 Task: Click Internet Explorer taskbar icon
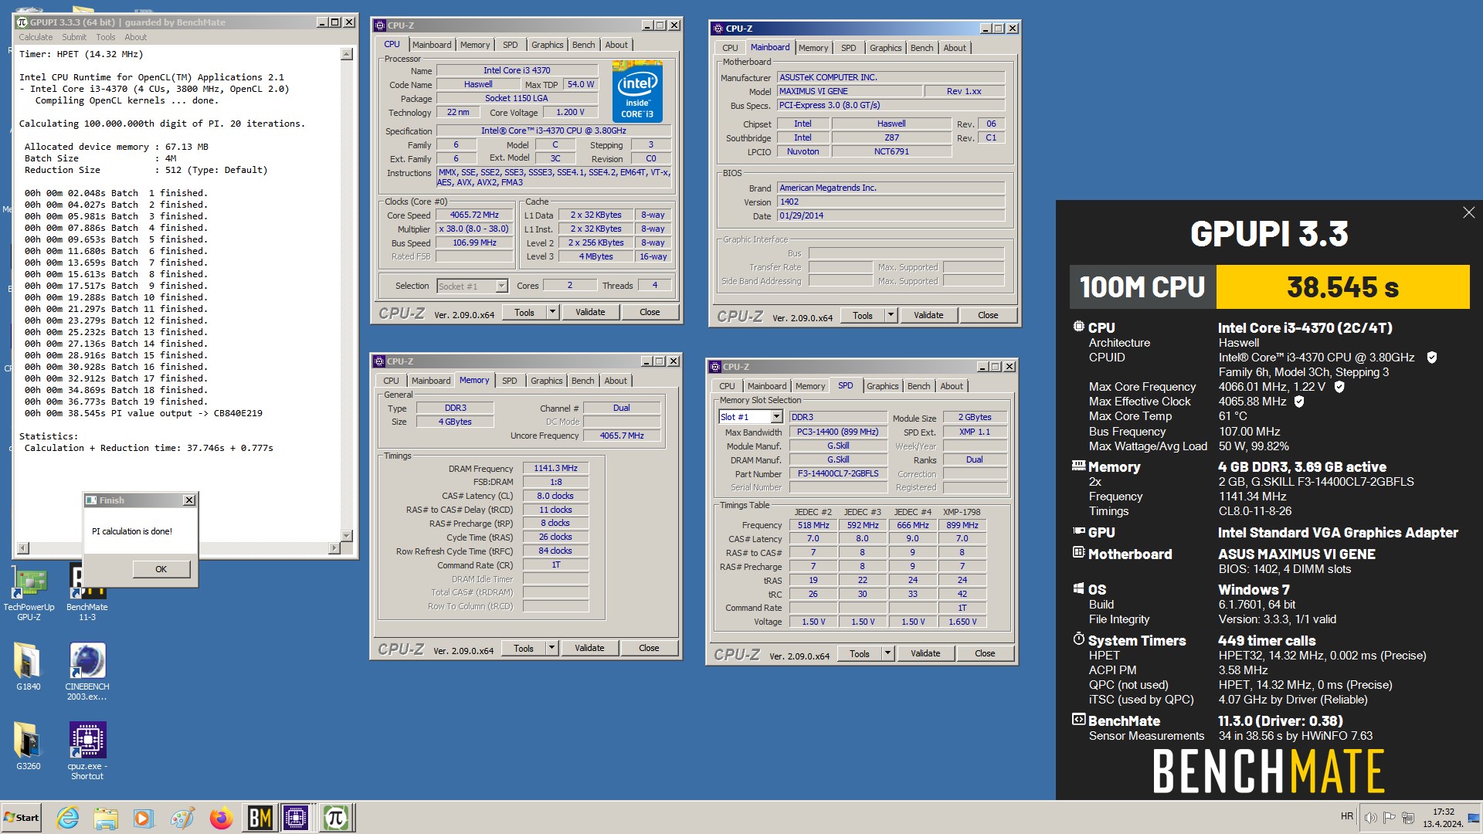[x=68, y=818]
